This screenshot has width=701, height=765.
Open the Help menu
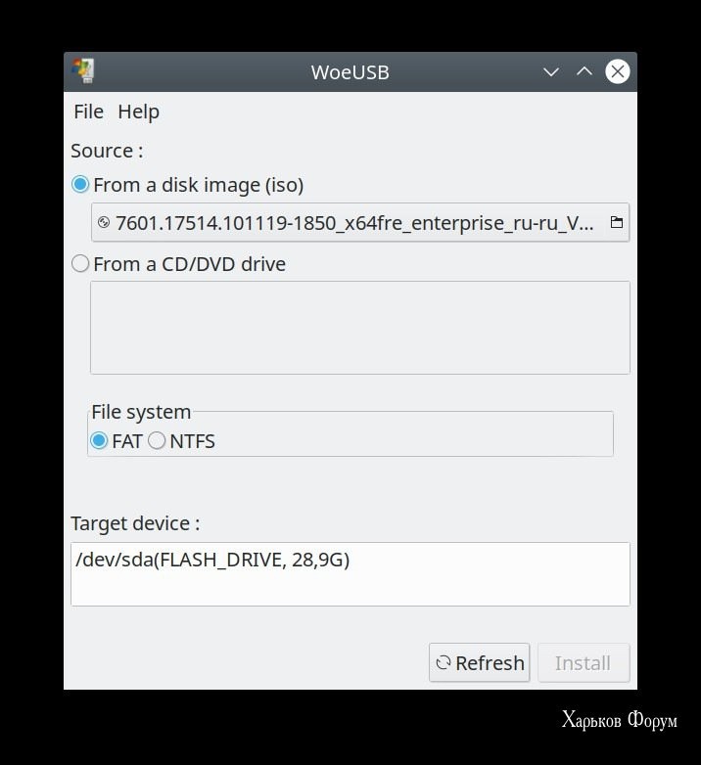click(x=139, y=112)
